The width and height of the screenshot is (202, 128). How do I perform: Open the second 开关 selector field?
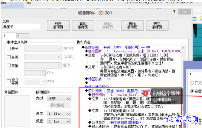tap(43, 57)
